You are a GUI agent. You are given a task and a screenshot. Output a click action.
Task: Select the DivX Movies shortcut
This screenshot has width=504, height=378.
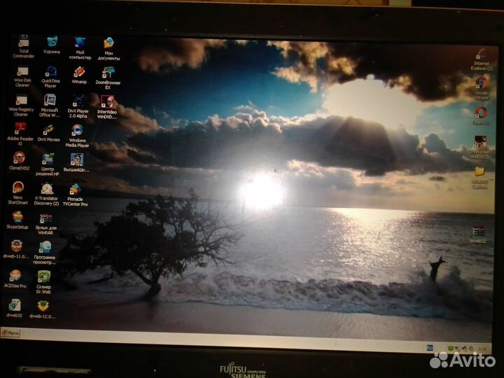point(48,134)
